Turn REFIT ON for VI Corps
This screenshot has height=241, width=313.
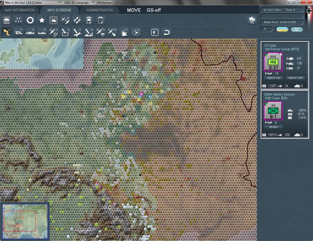coord(274,78)
